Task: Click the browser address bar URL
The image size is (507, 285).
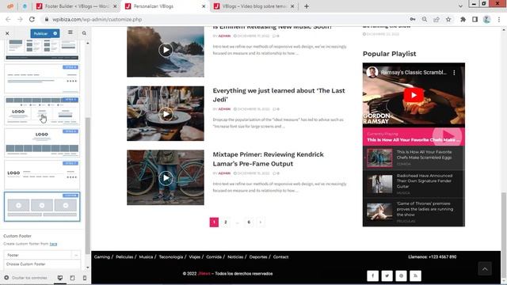Action: [97, 19]
